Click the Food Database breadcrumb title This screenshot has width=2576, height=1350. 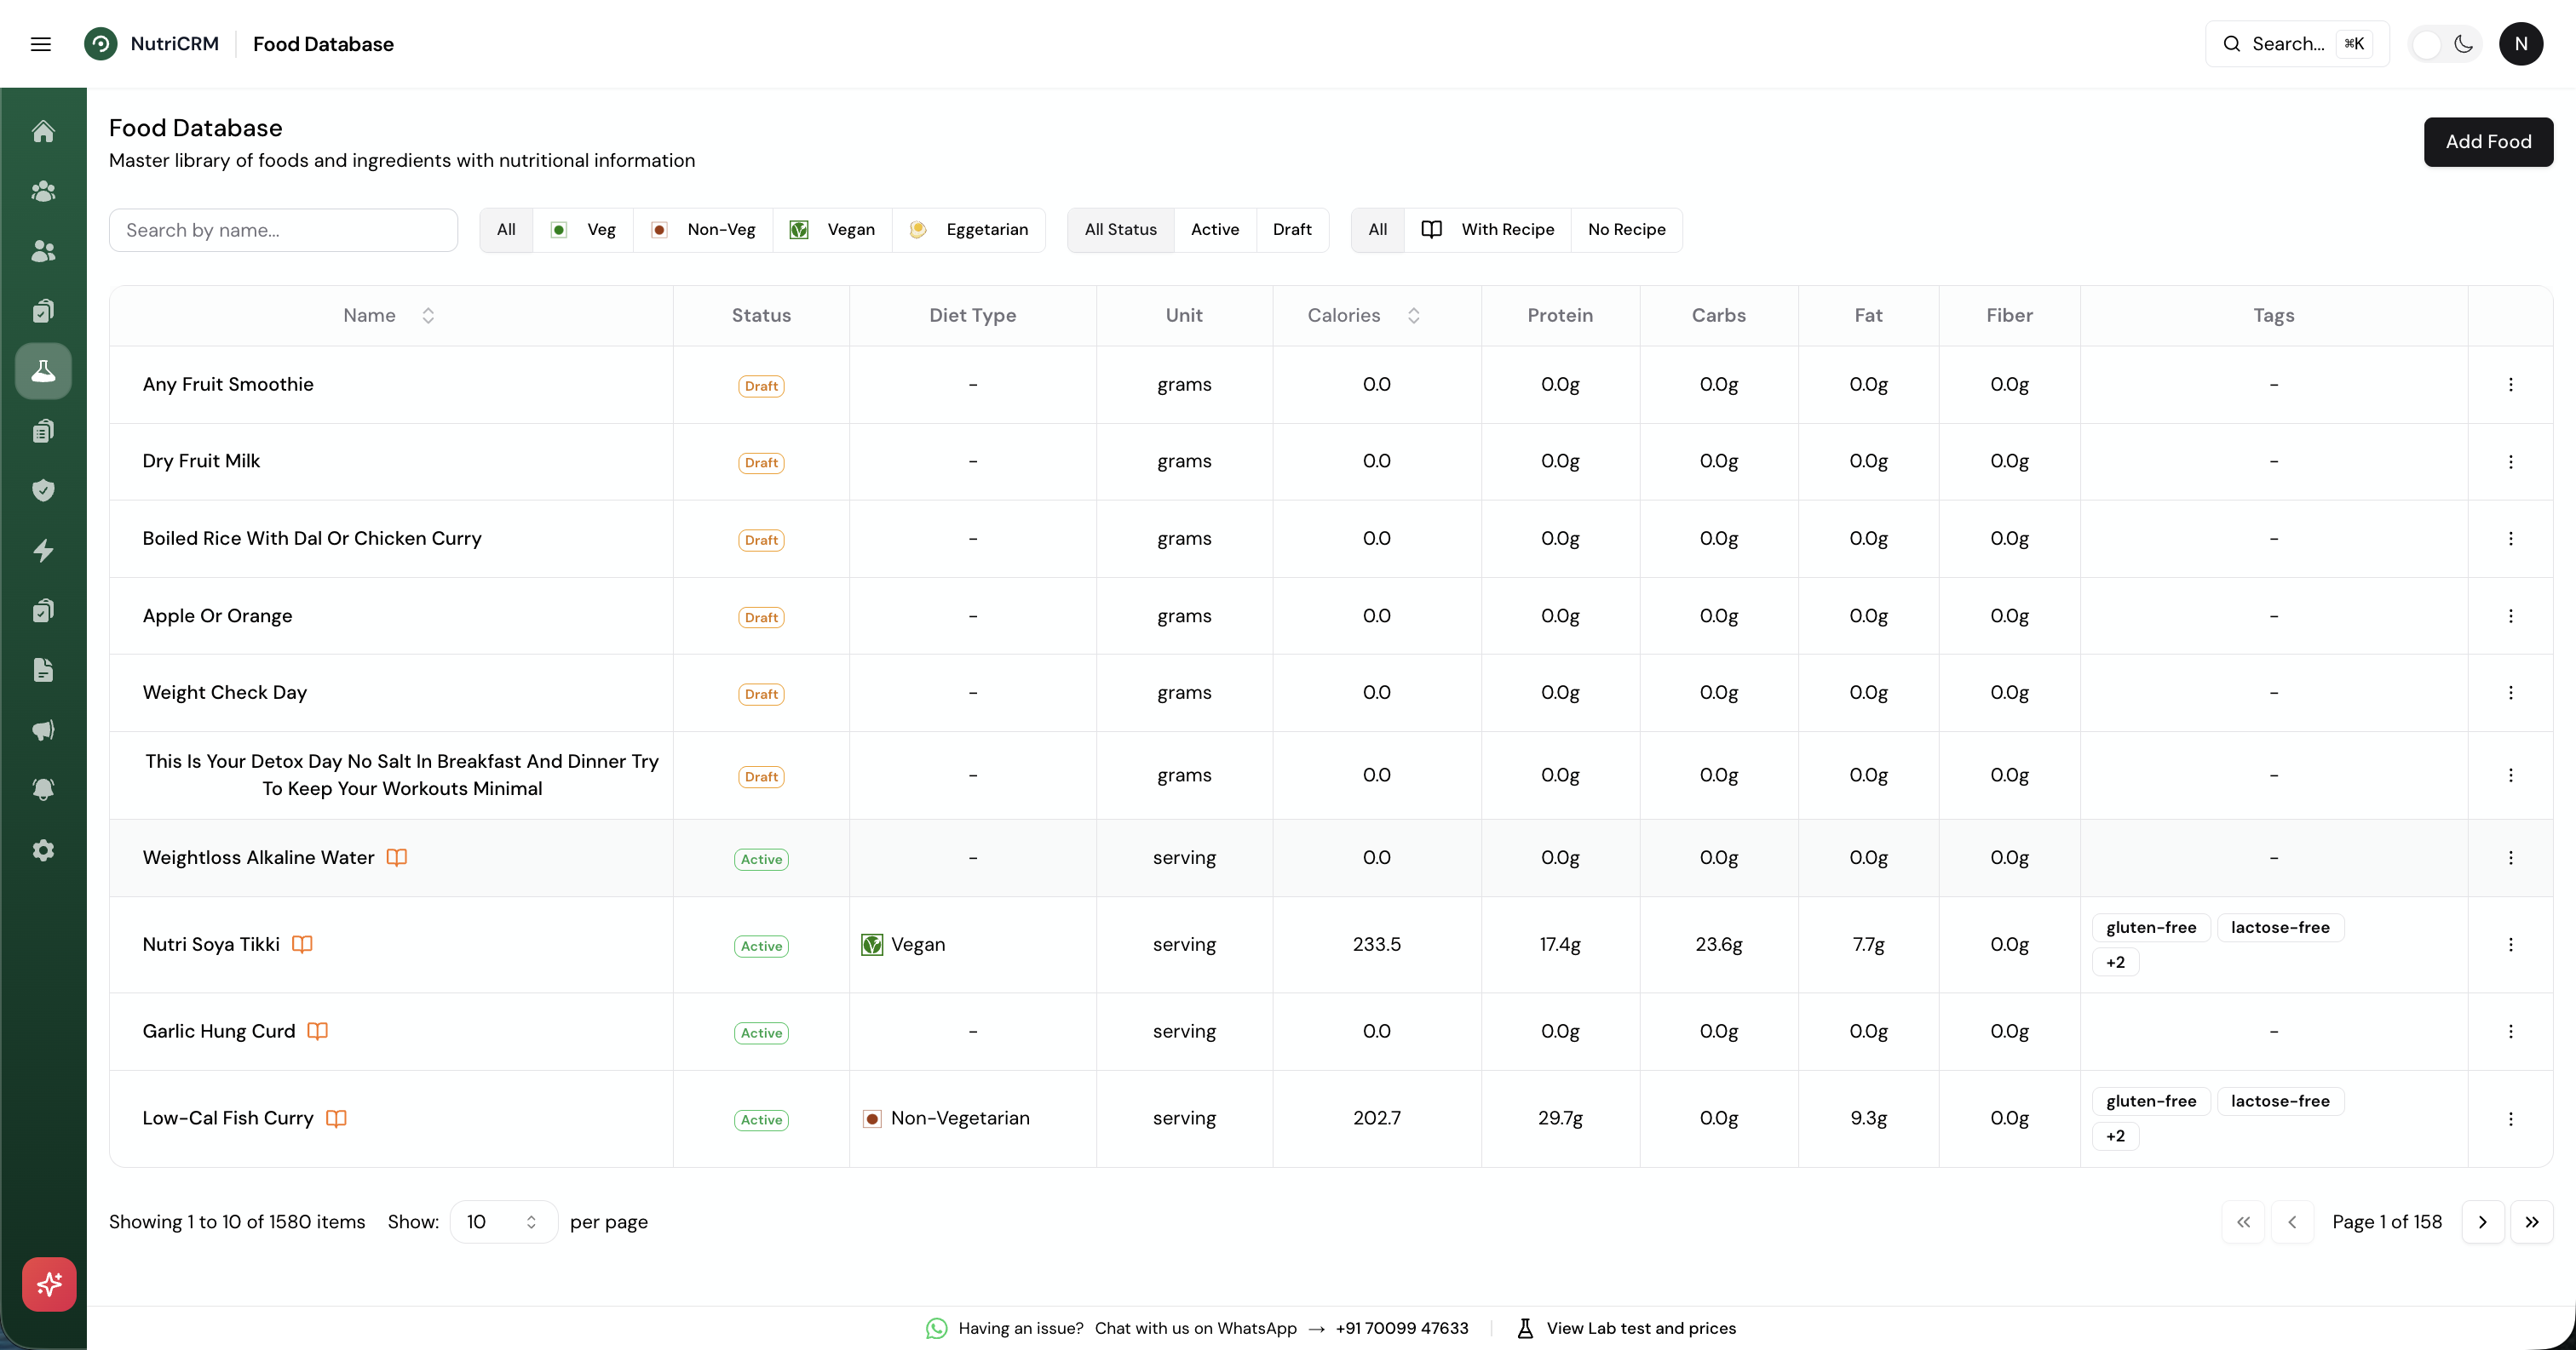click(323, 44)
